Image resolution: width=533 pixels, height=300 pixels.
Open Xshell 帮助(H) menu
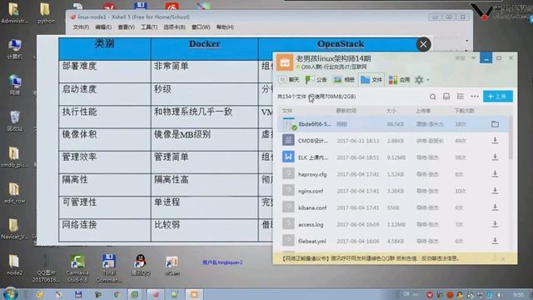225,27
